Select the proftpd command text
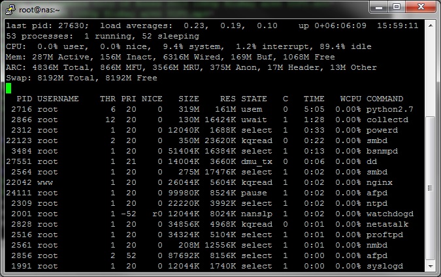Screen dimensions: 441x277 385,235
